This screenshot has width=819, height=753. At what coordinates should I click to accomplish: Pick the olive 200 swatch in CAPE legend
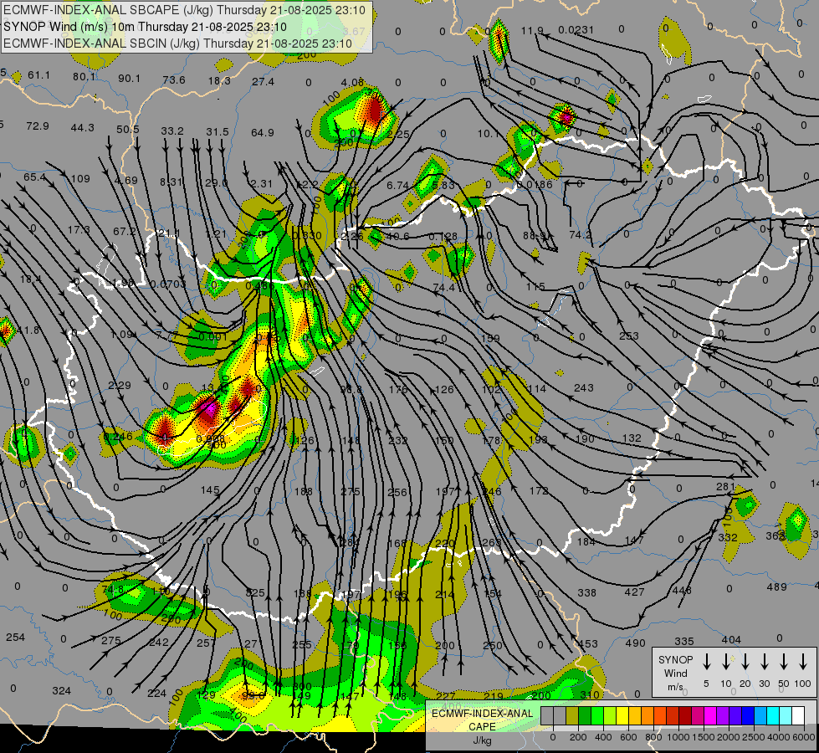click(x=572, y=716)
